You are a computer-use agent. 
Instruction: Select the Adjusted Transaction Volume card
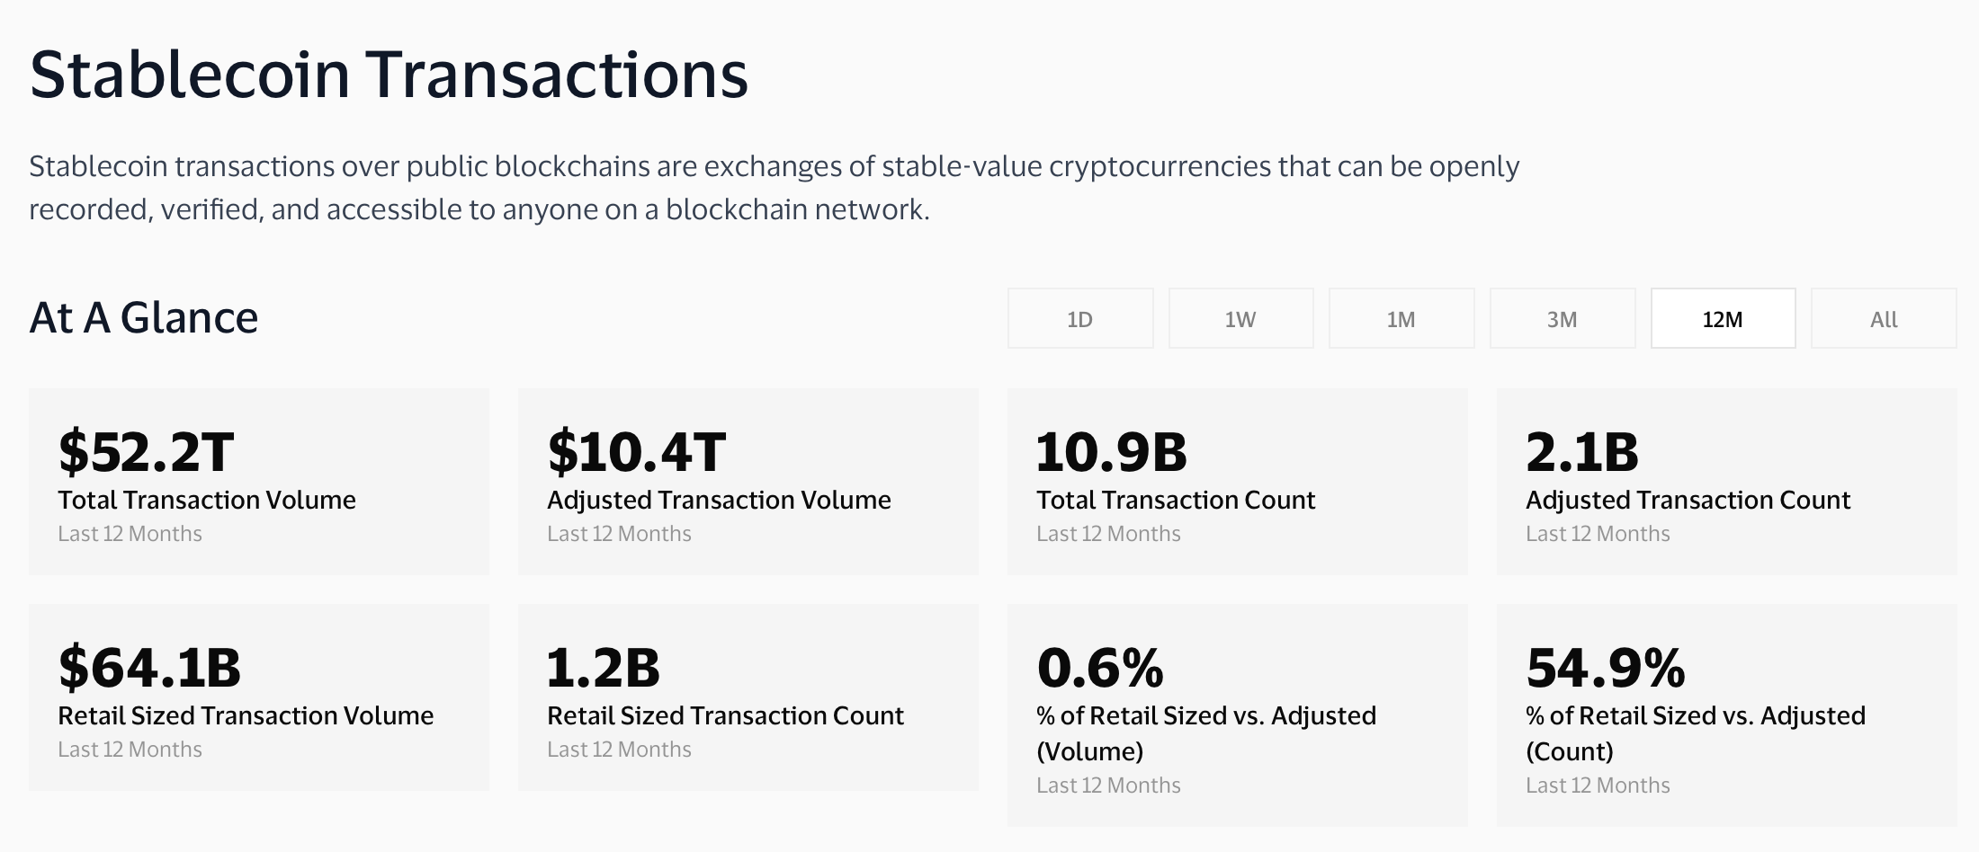pyautogui.click(x=748, y=481)
